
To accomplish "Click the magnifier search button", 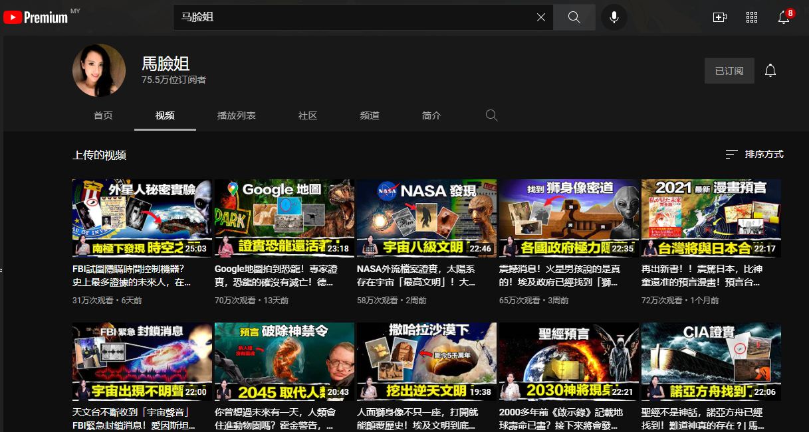I will tap(574, 17).
